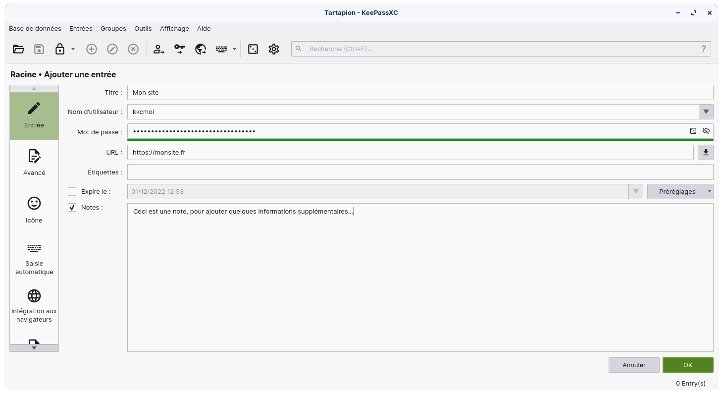
Task: Open the Préréglages dropdown
Action: click(x=680, y=191)
